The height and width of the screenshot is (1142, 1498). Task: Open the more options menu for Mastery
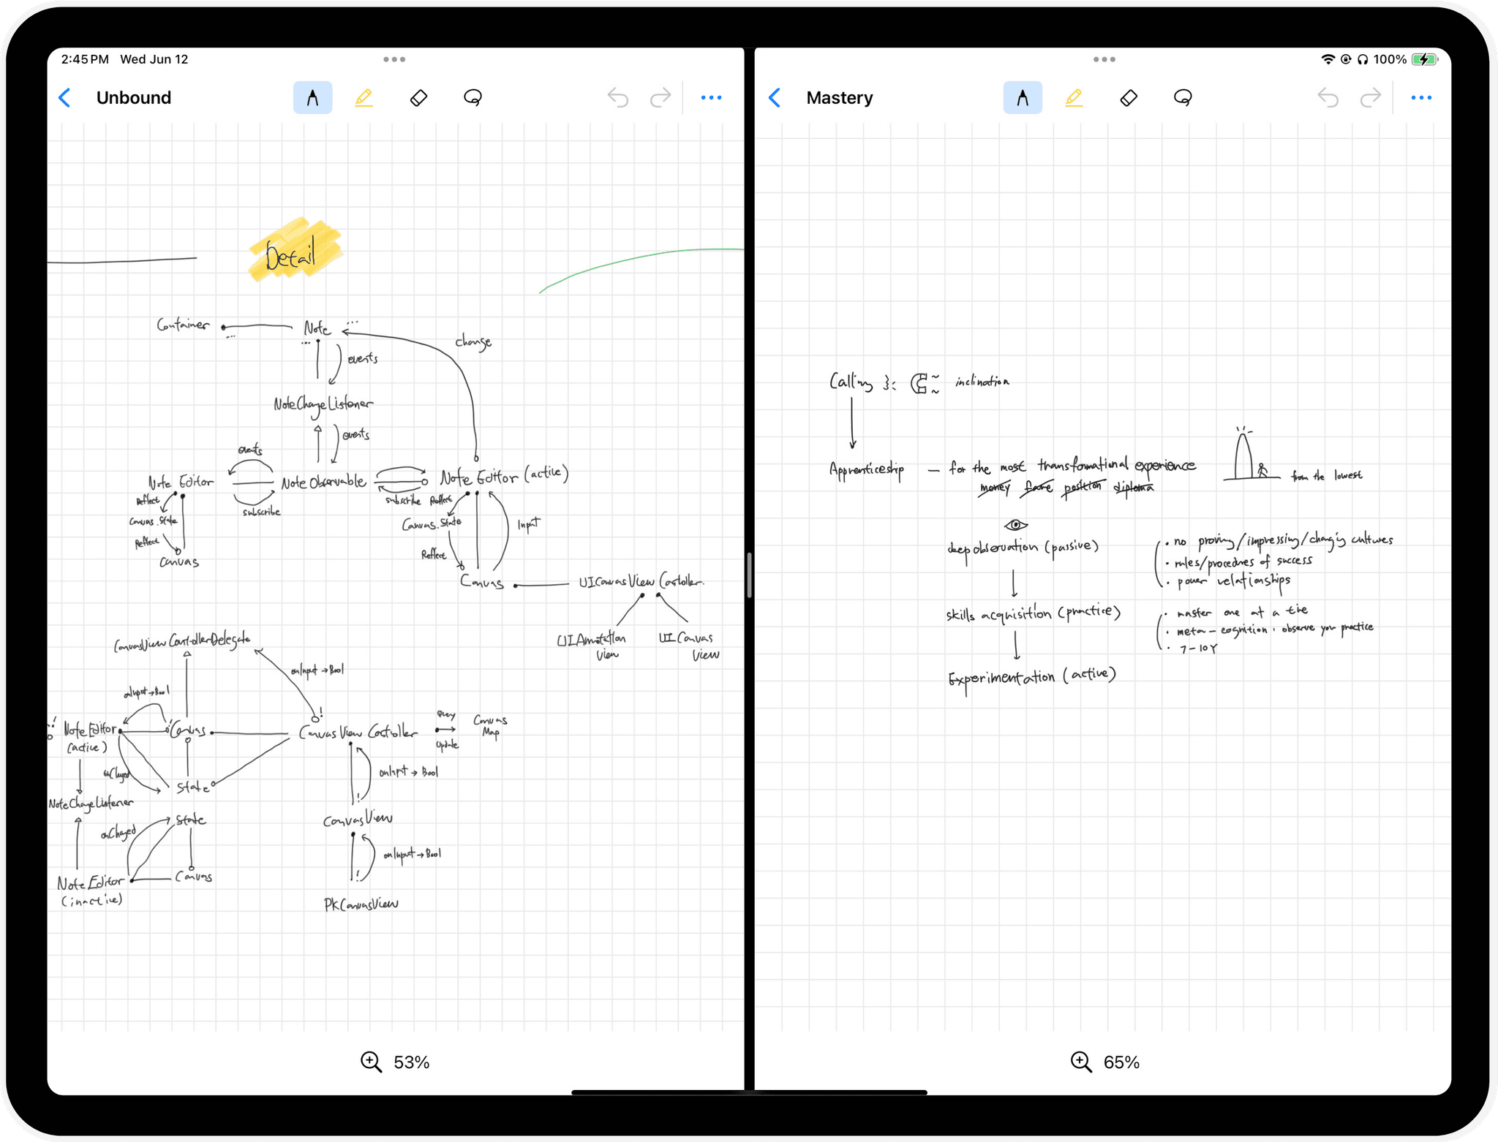(x=1420, y=98)
